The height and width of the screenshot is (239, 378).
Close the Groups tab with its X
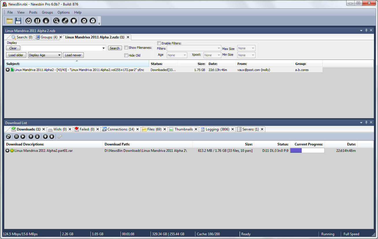[x=61, y=37]
